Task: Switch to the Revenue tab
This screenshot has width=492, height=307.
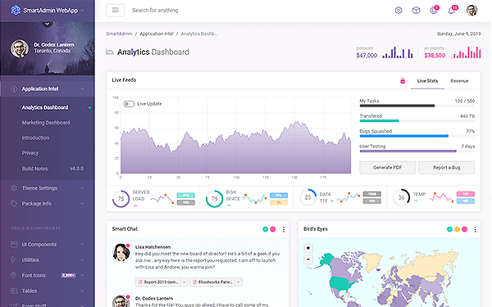Action: coord(459,81)
